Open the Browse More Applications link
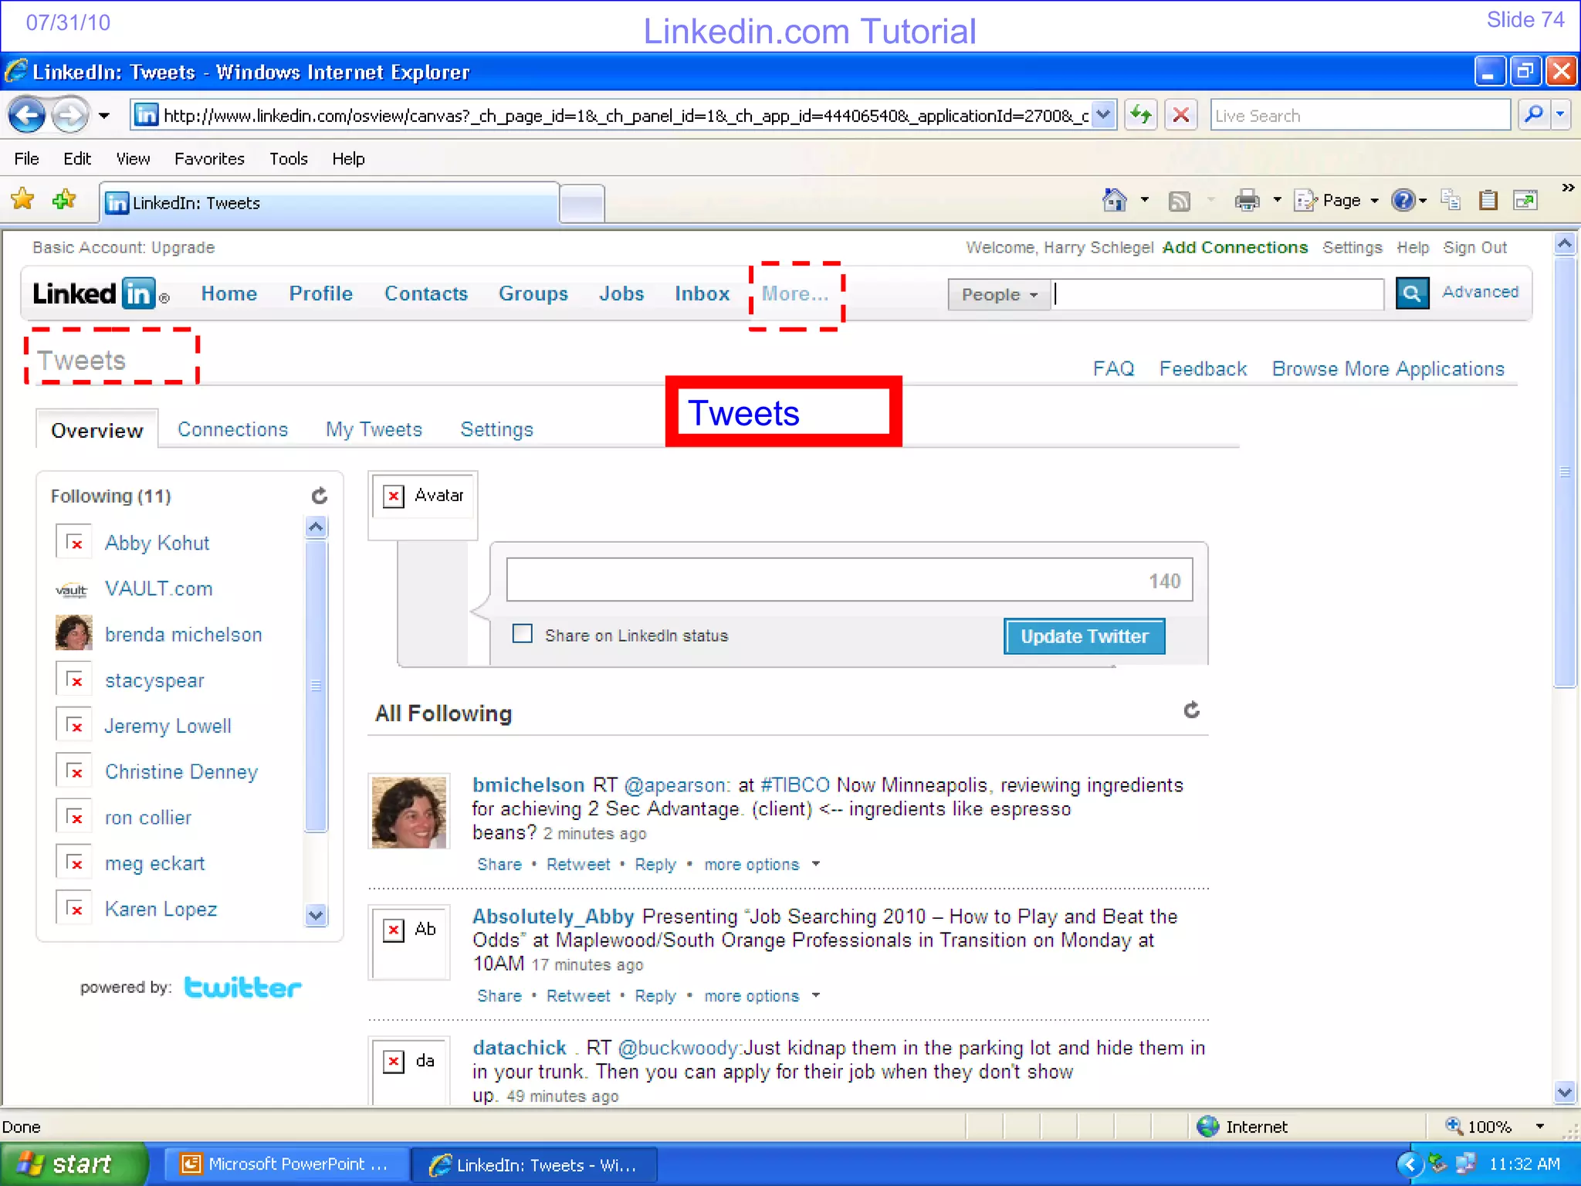1581x1186 pixels. pyautogui.click(x=1387, y=369)
